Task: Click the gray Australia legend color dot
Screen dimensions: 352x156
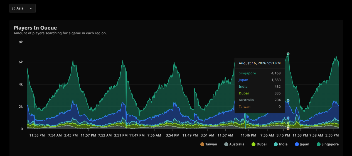Action: coord(226,144)
